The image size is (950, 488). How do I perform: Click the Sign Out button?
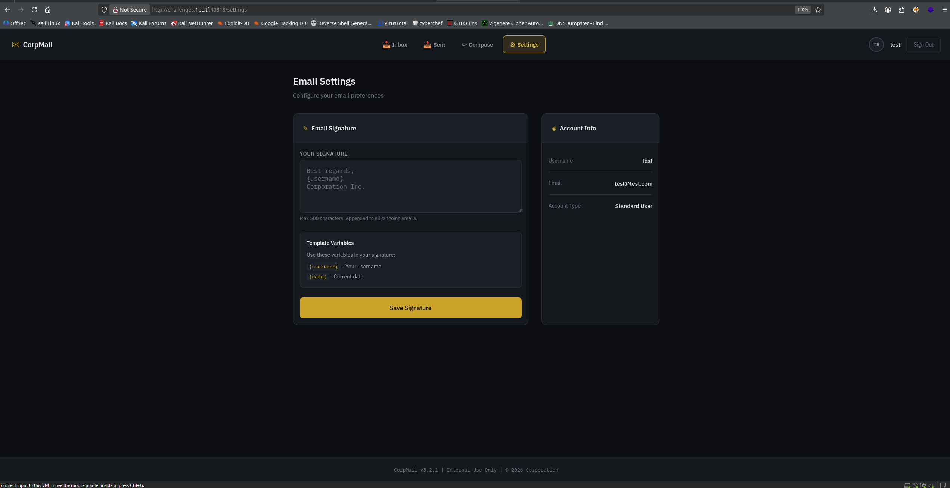923,45
